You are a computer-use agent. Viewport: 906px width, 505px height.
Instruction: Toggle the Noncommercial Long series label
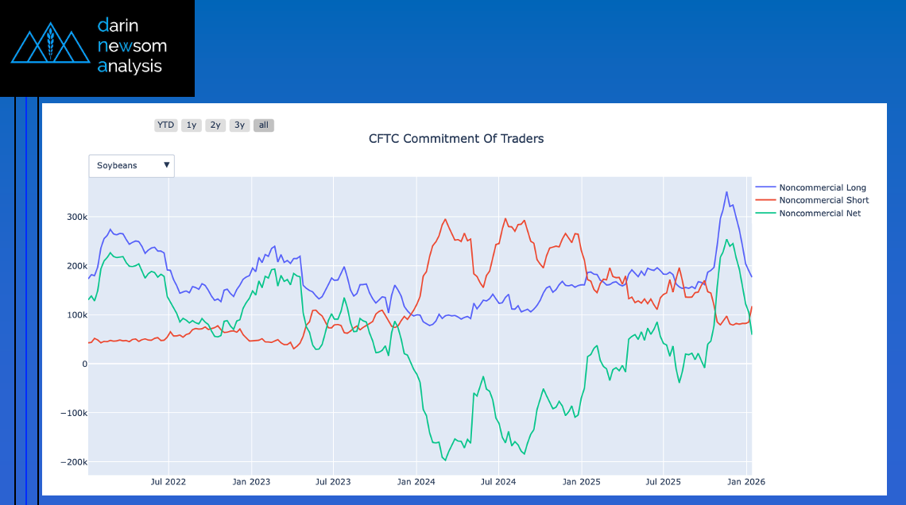[x=822, y=187]
